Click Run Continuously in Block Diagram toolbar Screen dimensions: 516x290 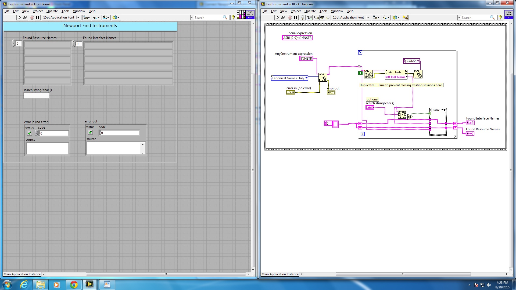pyautogui.click(x=283, y=17)
